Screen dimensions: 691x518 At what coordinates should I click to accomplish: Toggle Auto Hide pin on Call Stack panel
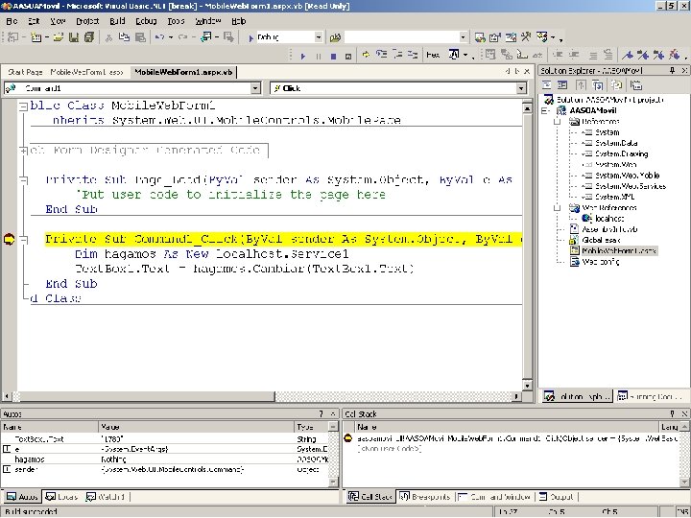[x=672, y=413]
